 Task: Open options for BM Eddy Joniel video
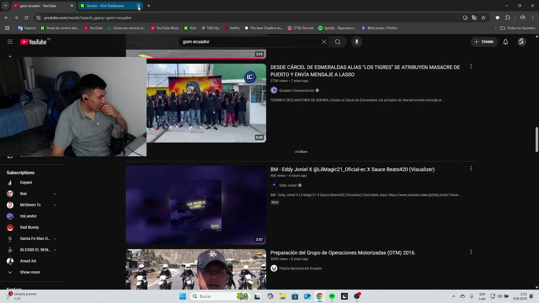pos(471,168)
